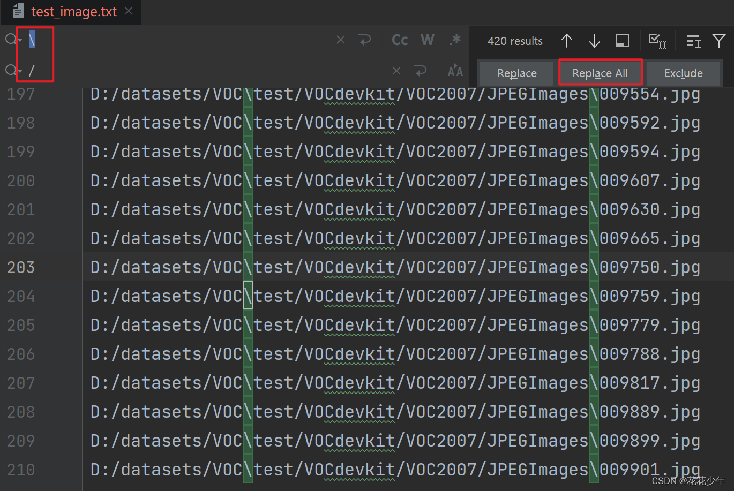Open replace history dropdown in replace field
734x491 pixels.
[13, 71]
